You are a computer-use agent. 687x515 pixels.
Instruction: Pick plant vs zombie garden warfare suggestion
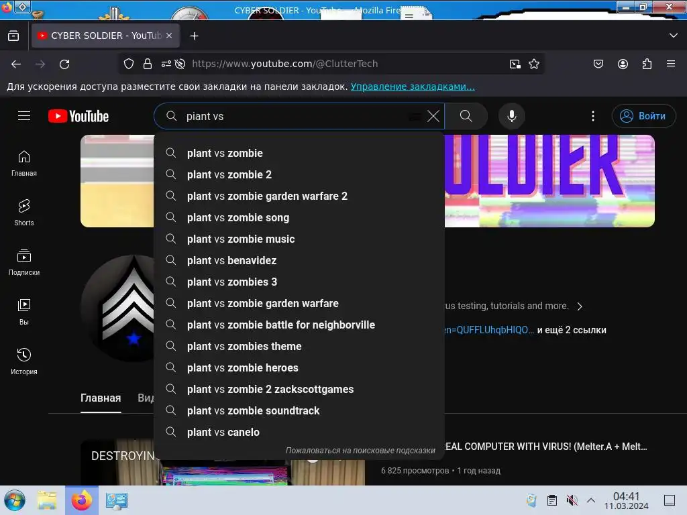coord(299,304)
